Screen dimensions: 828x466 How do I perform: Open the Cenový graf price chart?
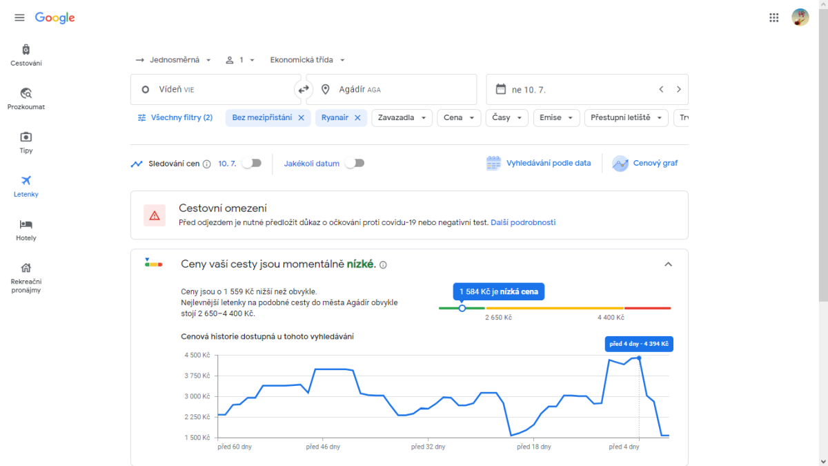click(645, 164)
